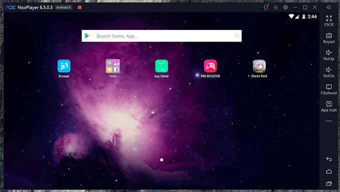Viewport: 340px width, 192px height.
Task: Open Keyset keyboard mapping
Action: (x=329, y=38)
